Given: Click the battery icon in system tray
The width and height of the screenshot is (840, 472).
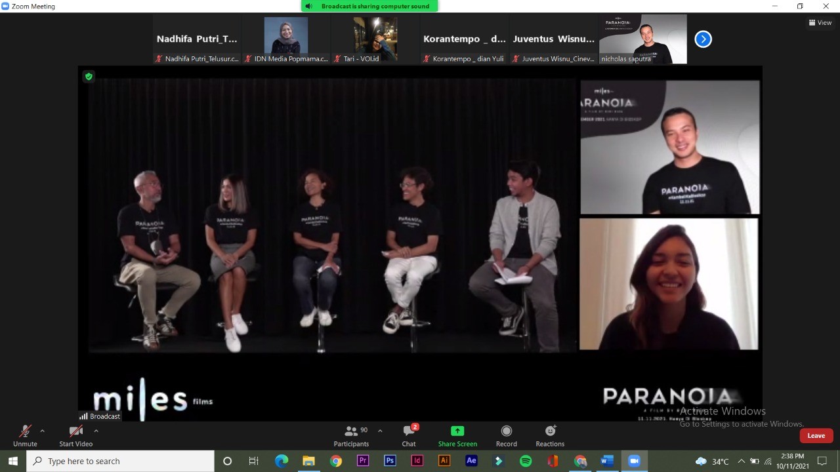Looking at the screenshot, I should (755, 461).
